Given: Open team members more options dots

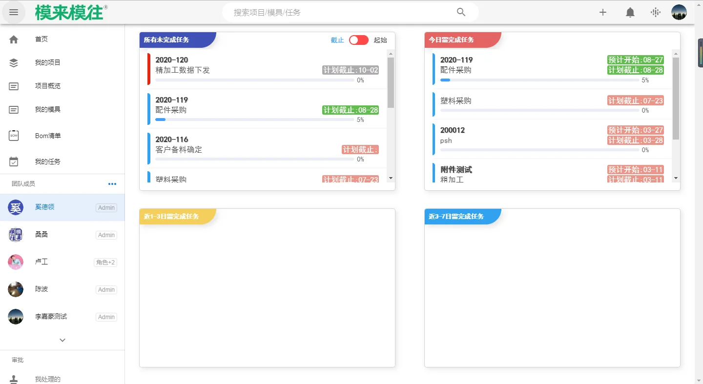Looking at the screenshot, I should pyautogui.click(x=112, y=184).
